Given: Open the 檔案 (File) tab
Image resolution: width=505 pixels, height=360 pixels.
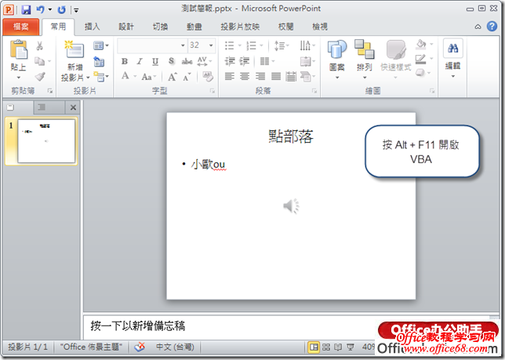Looking at the screenshot, I should [21, 27].
